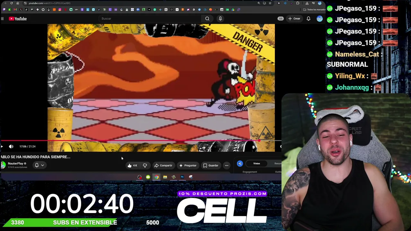
Task: Open the browser extensions puzzle icon
Action: pyautogui.click(x=298, y=3)
